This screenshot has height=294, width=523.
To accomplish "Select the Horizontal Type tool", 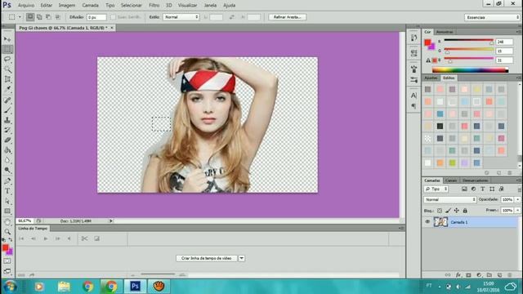I will pos(7,191).
